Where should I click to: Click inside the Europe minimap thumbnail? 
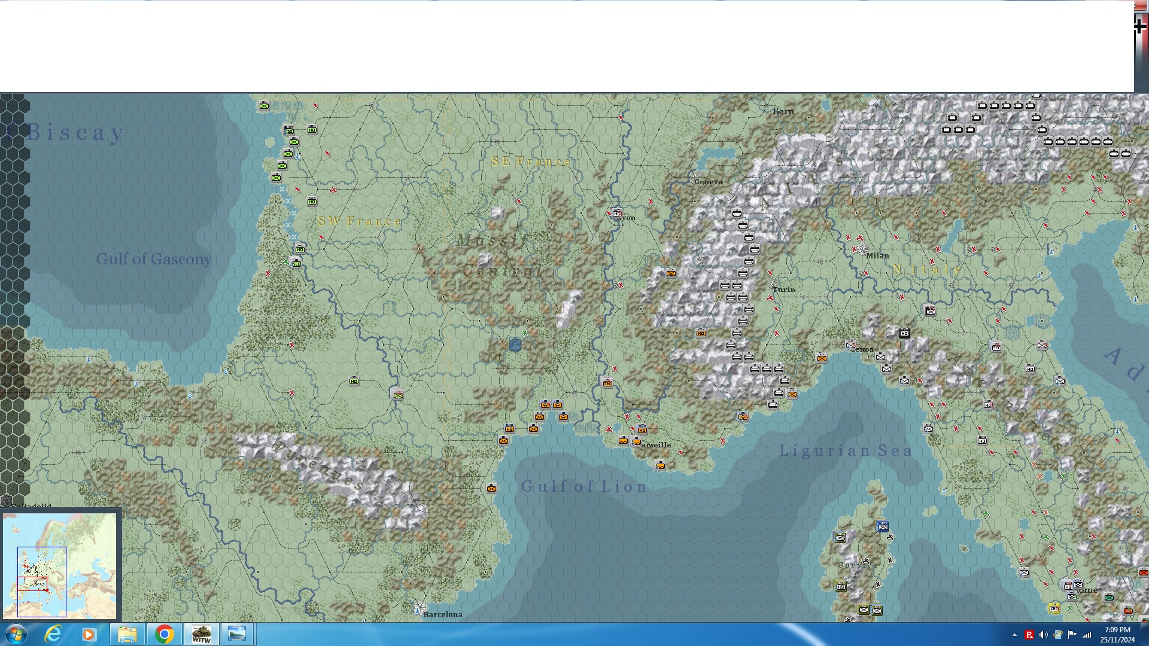[x=60, y=565]
